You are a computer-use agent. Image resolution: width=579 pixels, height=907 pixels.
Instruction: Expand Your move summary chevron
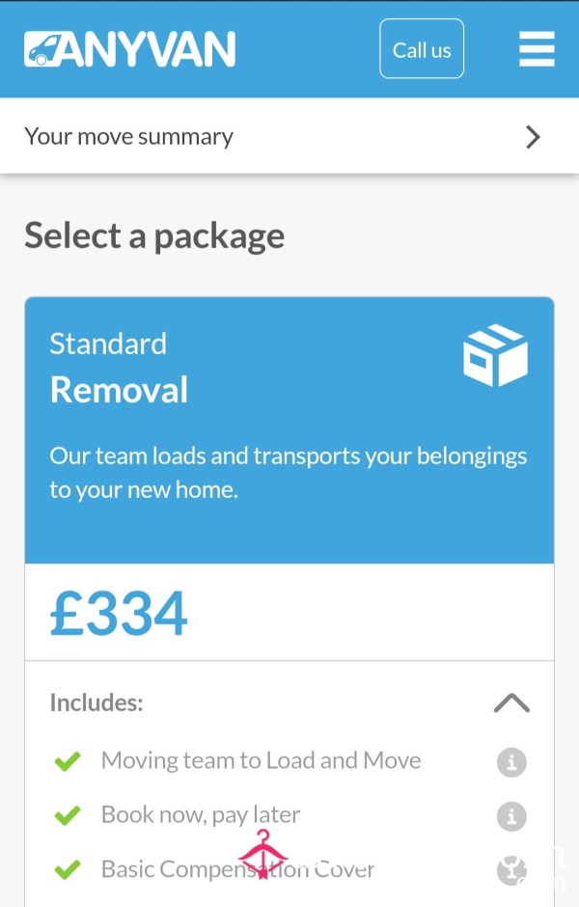(x=533, y=137)
